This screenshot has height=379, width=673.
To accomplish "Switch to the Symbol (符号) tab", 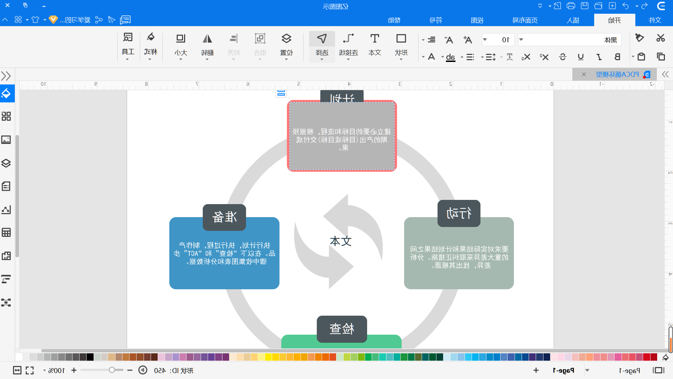I will (x=436, y=20).
